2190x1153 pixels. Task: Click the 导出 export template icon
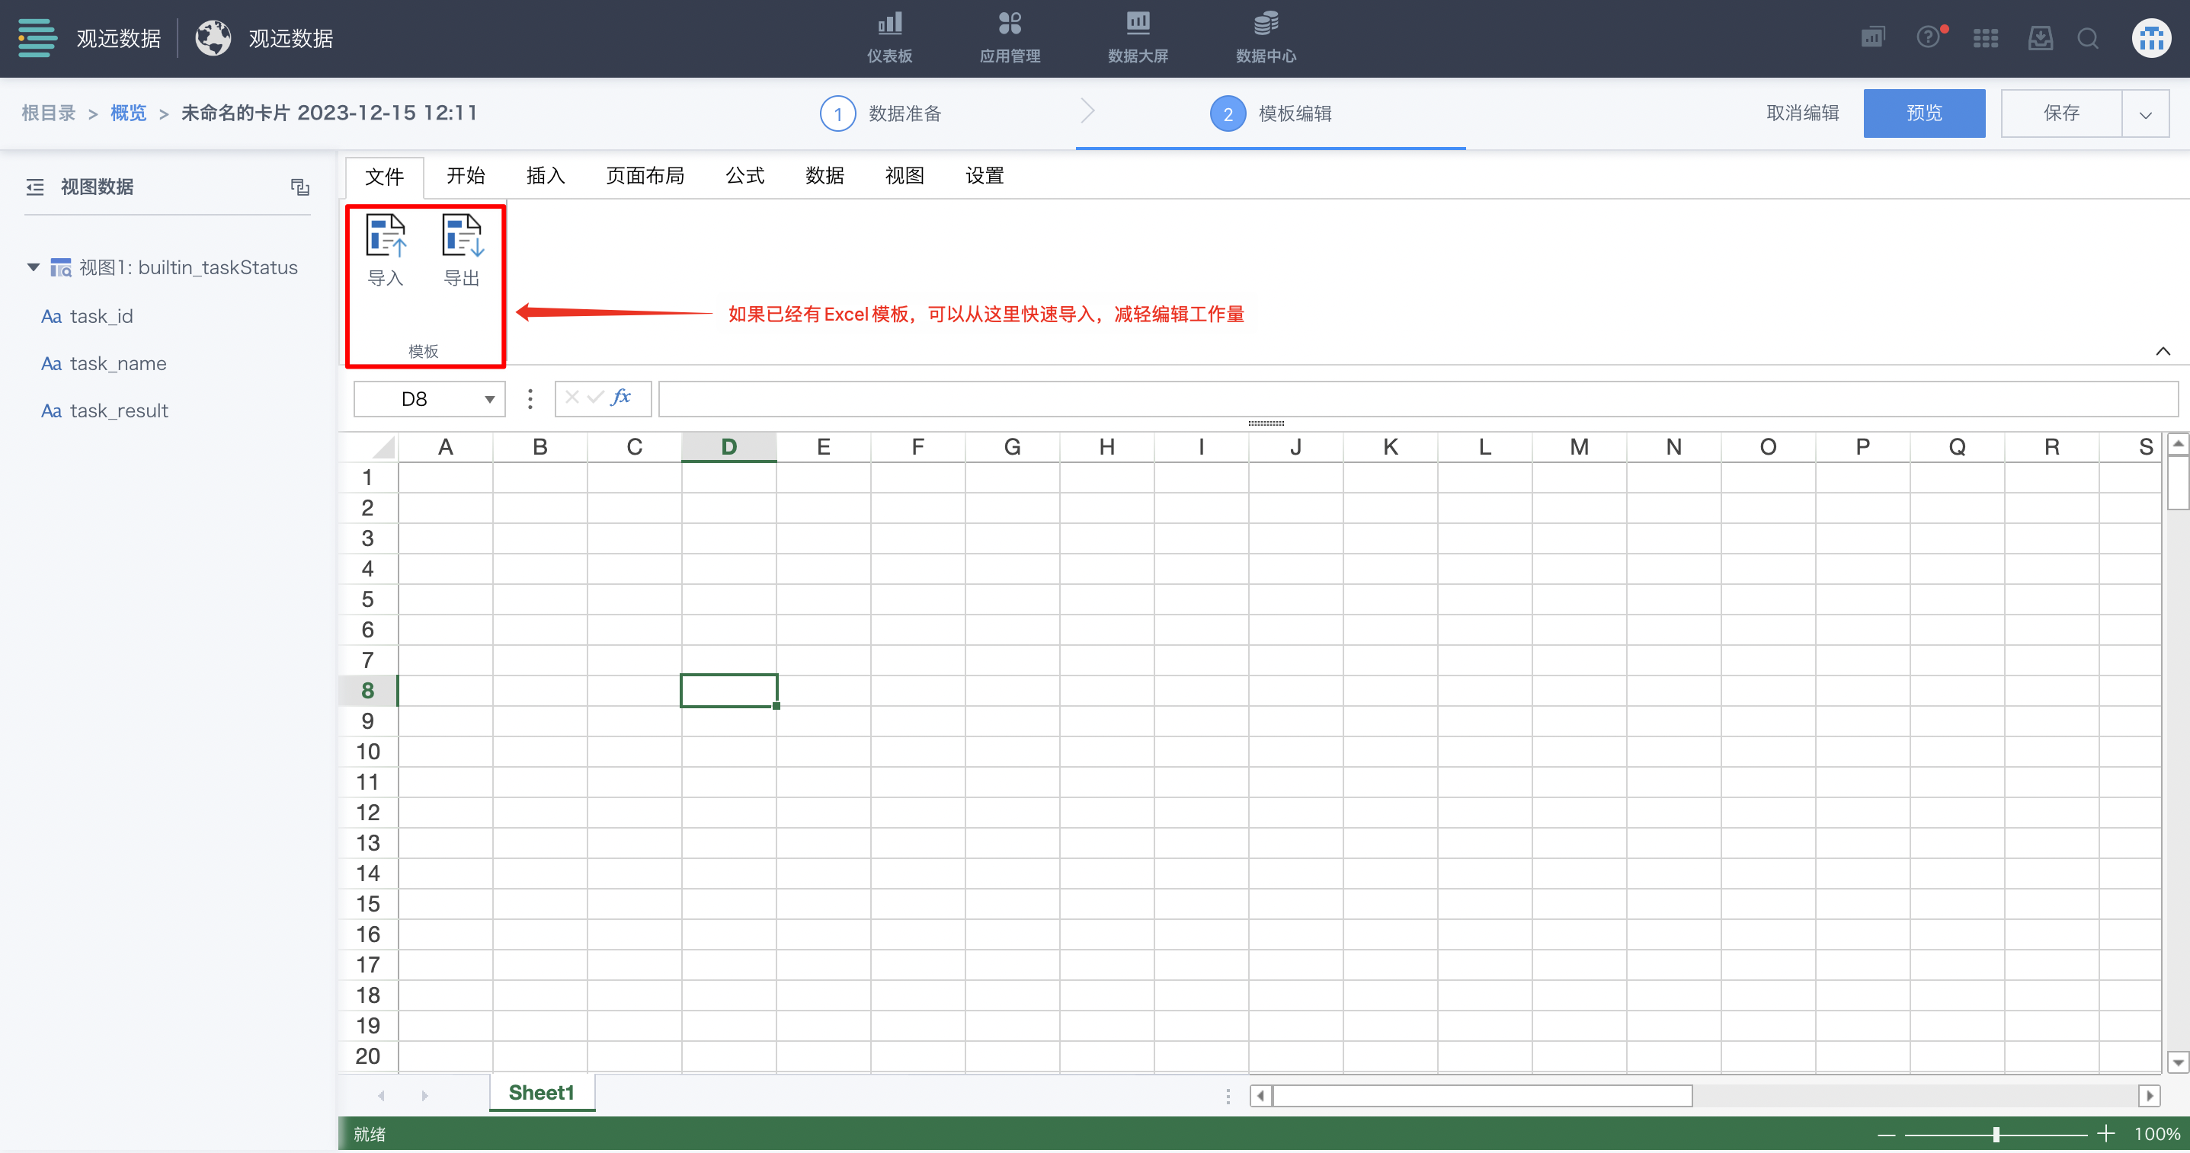462,237
